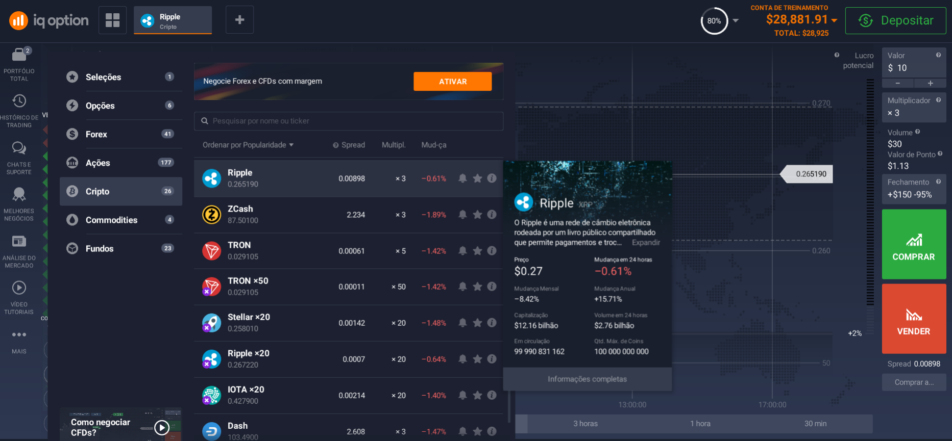Image resolution: width=952 pixels, height=441 pixels.
Task: Favorite TRON ×50 with the star
Action: coord(477,287)
